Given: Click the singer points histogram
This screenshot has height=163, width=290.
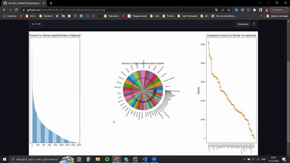Looking at the screenshot, I should pyautogui.click(x=55, y=90).
